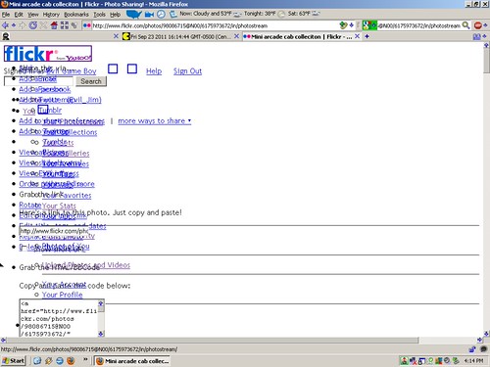Image resolution: width=490 pixels, height=367 pixels.
Task: Click the red Adblock stop-sign icon
Action: pos(477,25)
